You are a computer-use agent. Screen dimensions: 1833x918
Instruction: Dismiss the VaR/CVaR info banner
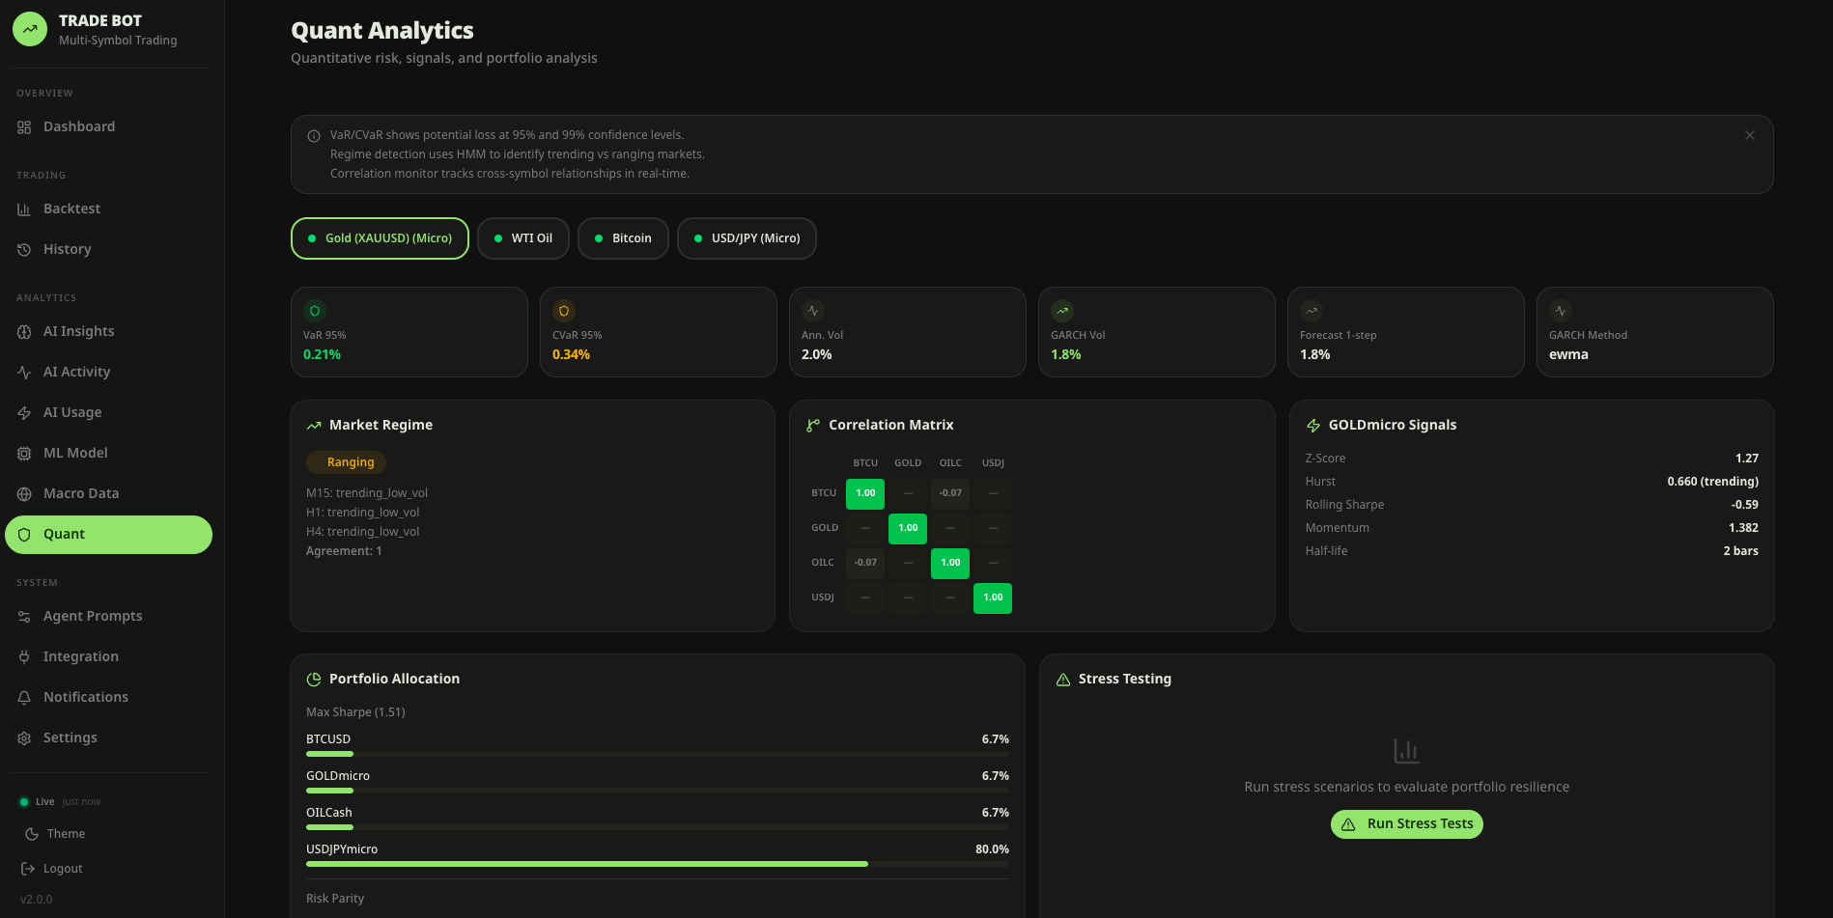(x=1750, y=135)
